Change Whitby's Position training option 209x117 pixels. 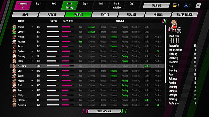point(158,95)
